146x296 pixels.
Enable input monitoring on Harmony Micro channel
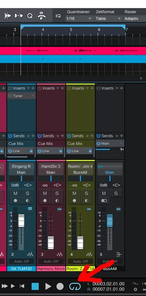click(x=57, y=201)
